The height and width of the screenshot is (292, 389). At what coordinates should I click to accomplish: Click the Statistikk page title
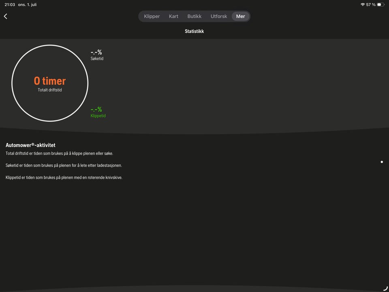click(194, 31)
